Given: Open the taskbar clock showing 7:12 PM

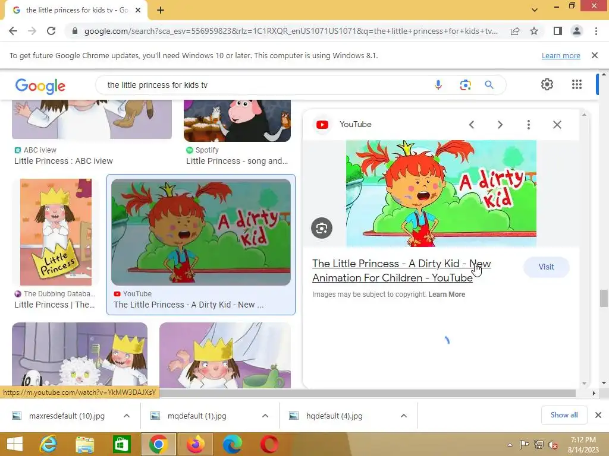Looking at the screenshot, I should pyautogui.click(x=583, y=445).
